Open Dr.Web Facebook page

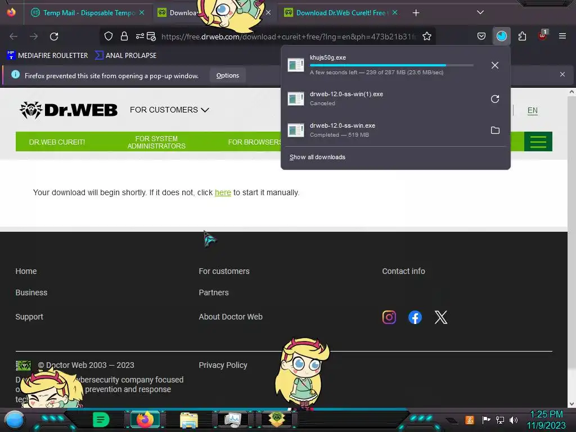[415, 317]
